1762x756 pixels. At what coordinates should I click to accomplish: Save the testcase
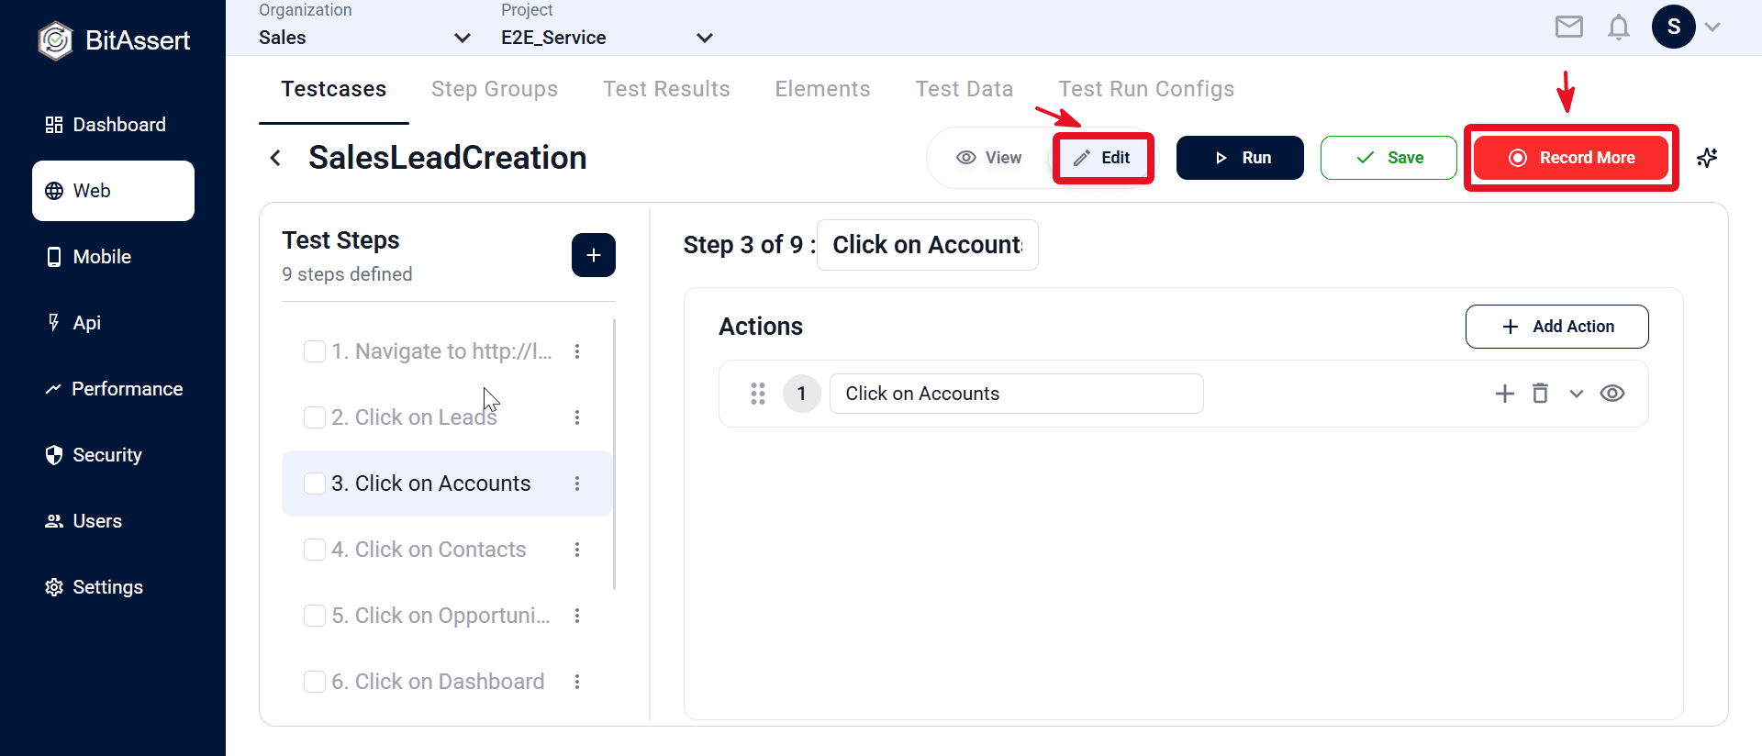(x=1388, y=158)
